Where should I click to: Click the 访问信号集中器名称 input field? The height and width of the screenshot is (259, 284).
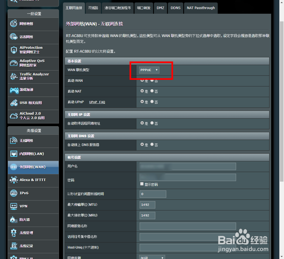point(188,237)
